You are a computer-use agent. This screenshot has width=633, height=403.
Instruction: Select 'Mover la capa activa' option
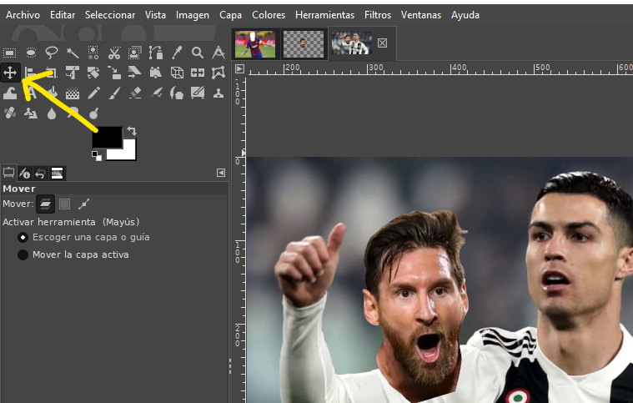tap(23, 254)
